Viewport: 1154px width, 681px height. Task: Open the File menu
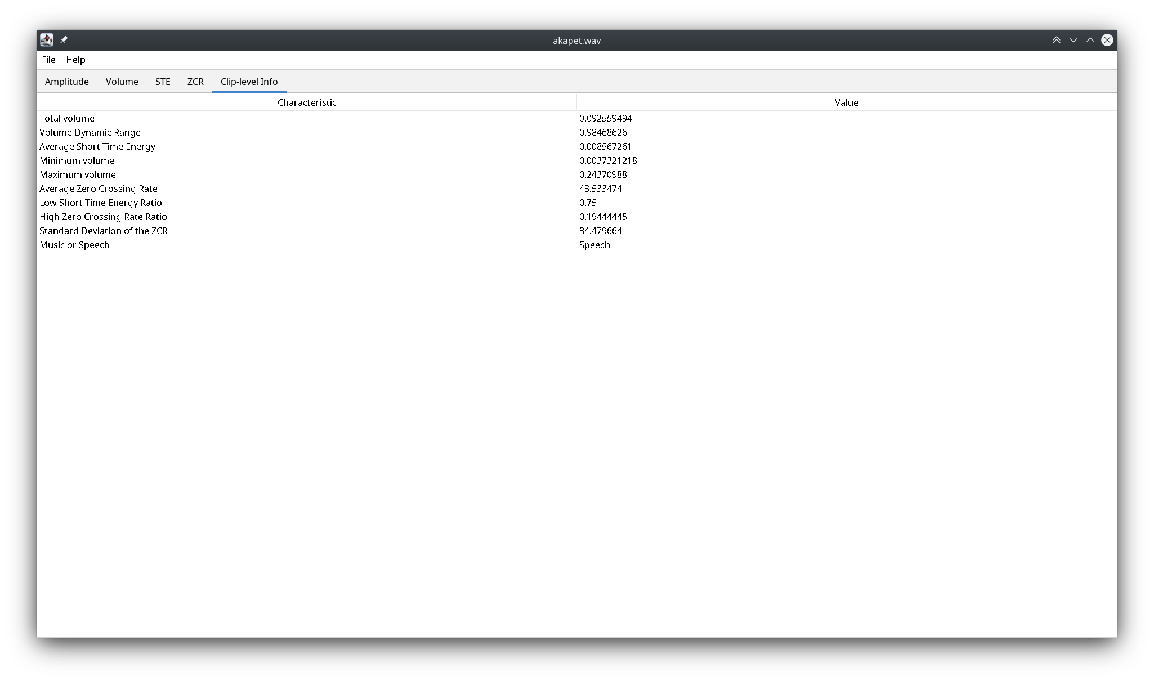48,60
